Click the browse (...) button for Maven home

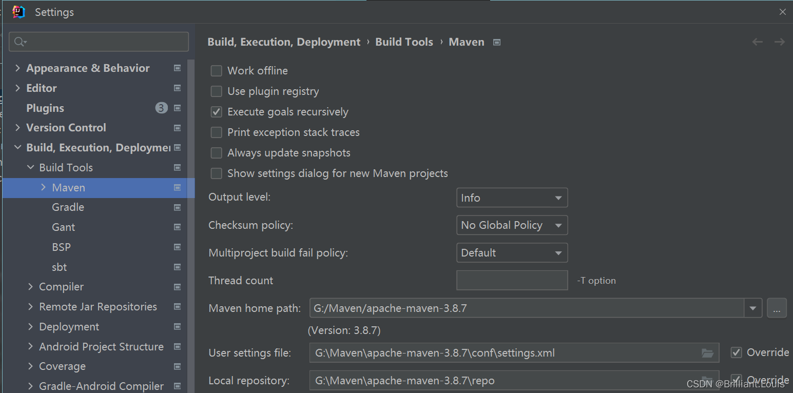click(777, 308)
